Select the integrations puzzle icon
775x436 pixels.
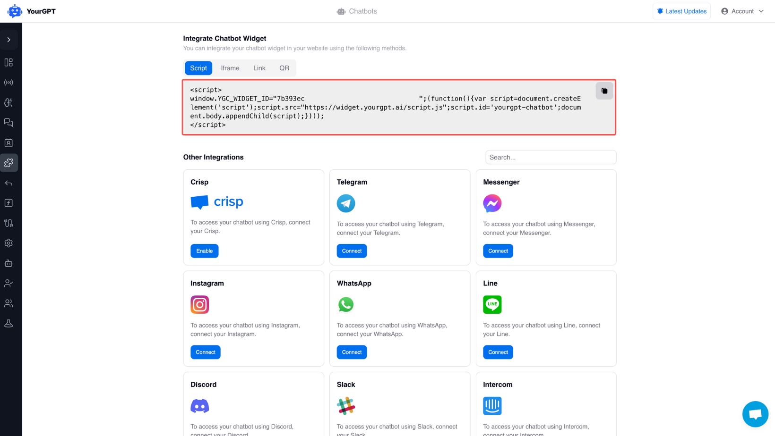point(9,163)
